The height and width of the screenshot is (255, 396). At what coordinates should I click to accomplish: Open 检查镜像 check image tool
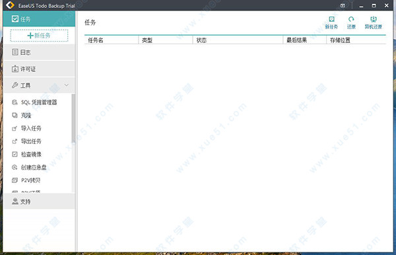pyautogui.click(x=27, y=154)
